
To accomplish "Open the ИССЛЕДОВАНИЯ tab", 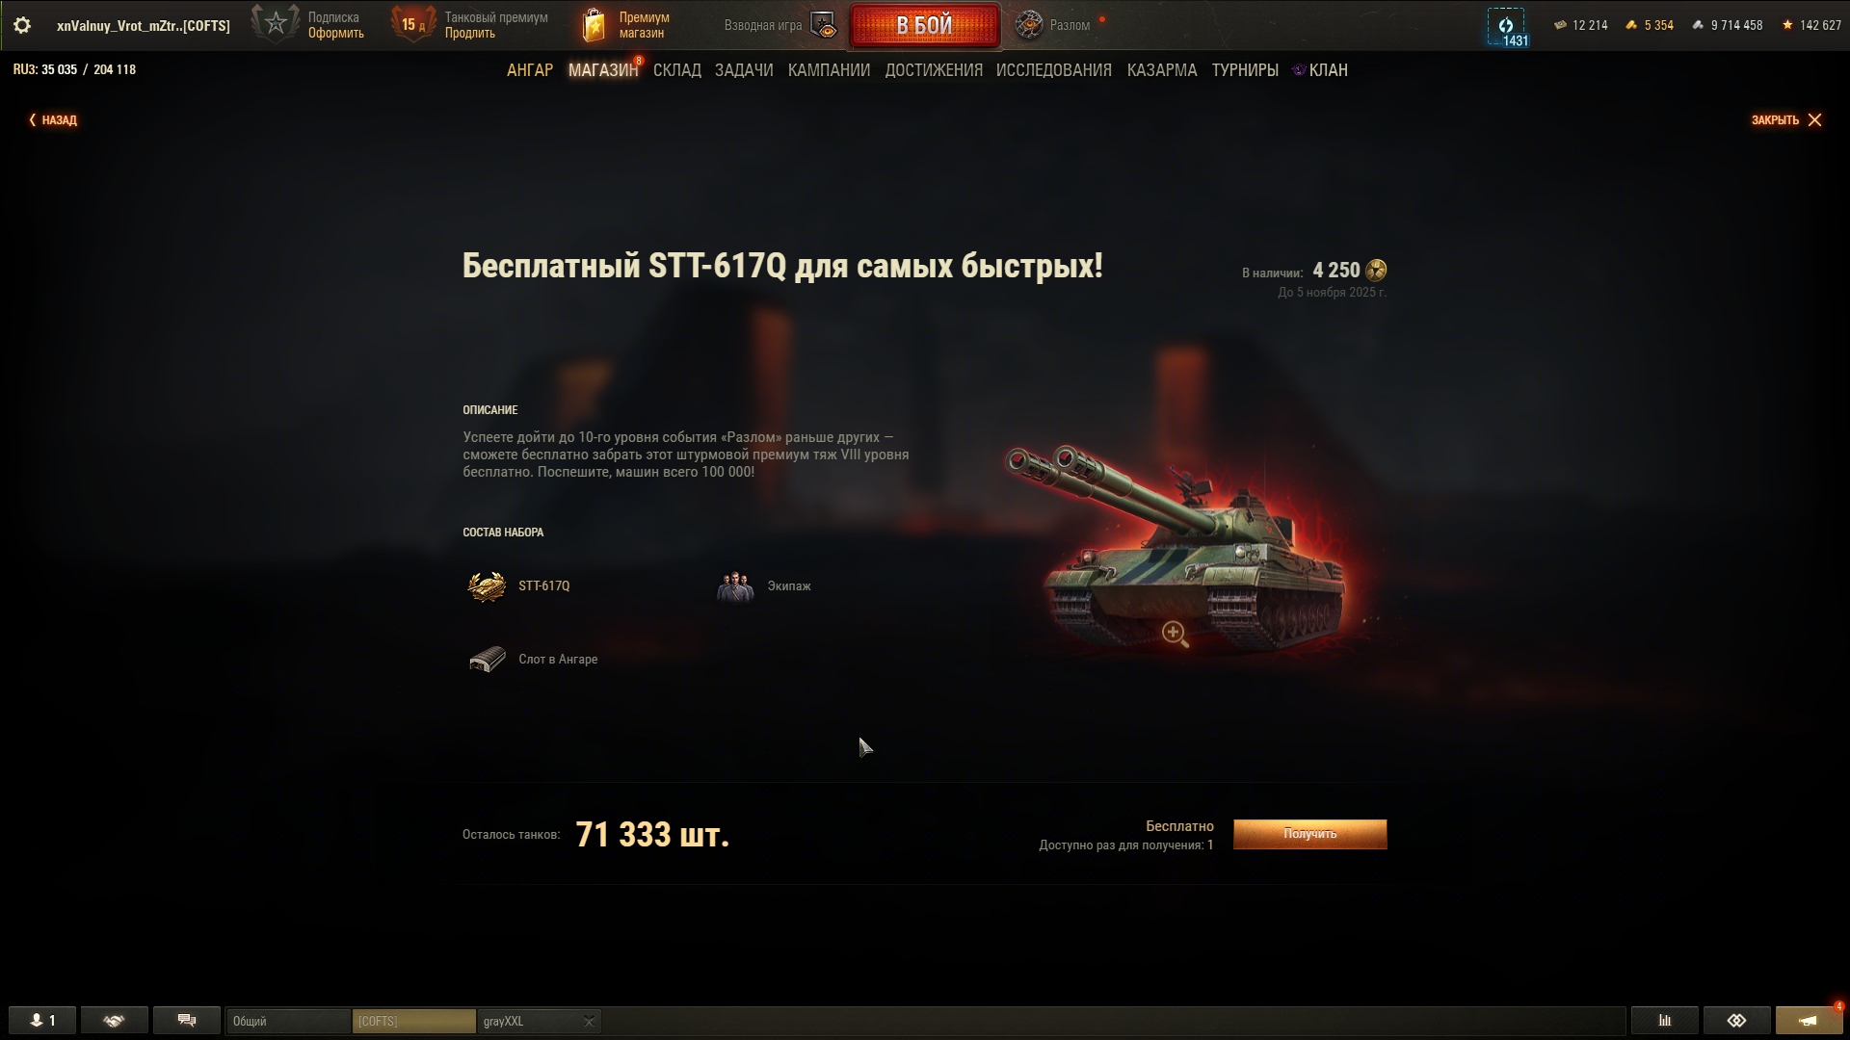I will 1054,70.
